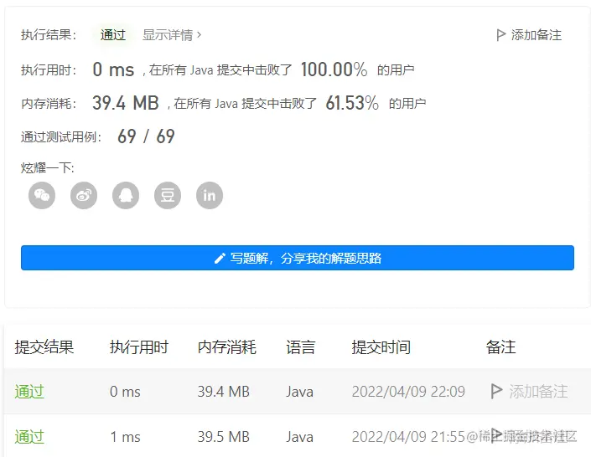The image size is (591, 457).
Task: Open the 通过 result of 1 ms submission
Action: coord(29,437)
